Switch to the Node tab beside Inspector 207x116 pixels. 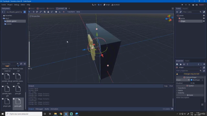click(x=187, y=61)
